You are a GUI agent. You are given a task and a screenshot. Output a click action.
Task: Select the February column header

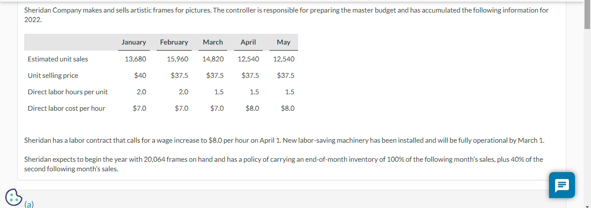point(174,42)
